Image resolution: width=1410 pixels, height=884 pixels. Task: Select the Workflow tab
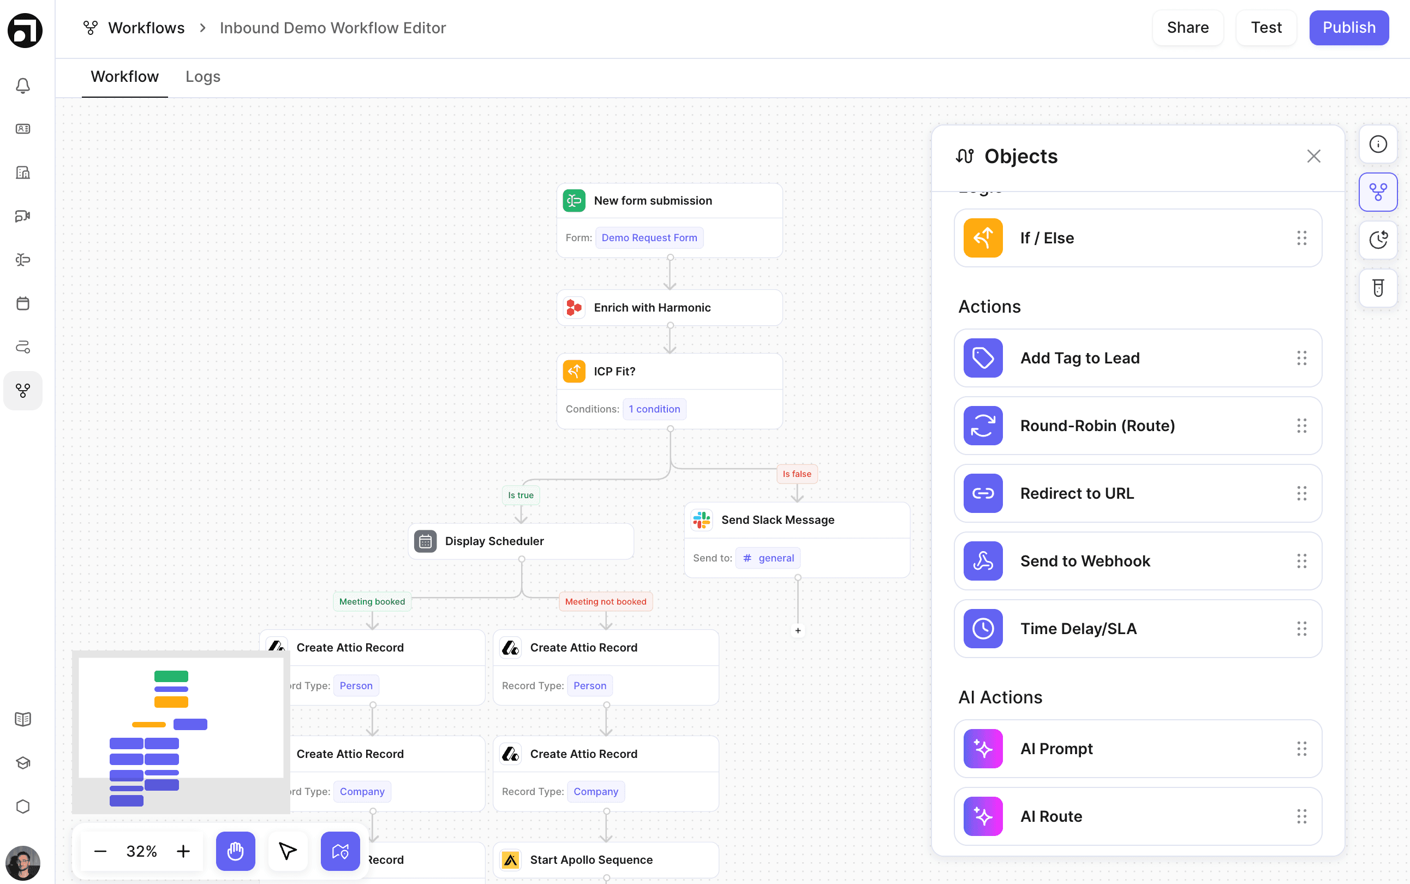[x=124, y=76]
